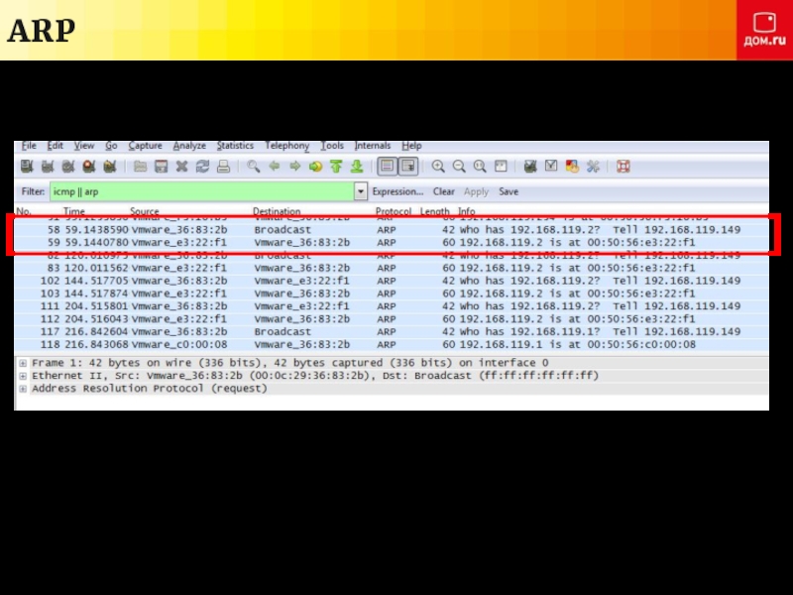
Task: Open the File menu
Action: coord(29,146)
